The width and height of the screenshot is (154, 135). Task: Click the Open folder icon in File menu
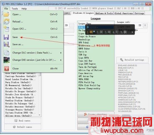pyautogui.click(x=6, y=14)
